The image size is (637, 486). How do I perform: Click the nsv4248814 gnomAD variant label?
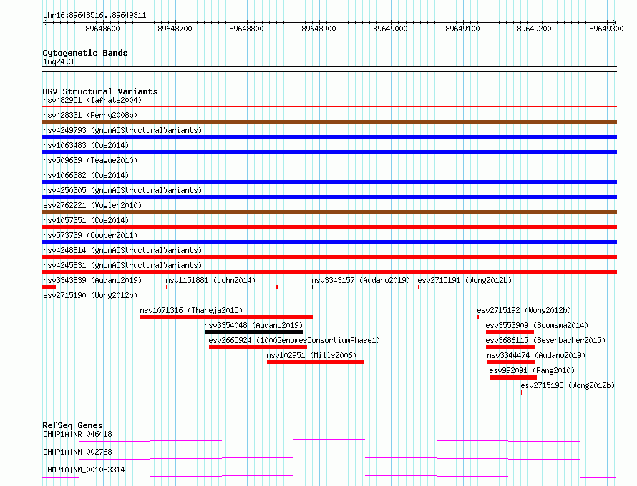click(x=122, y=250)
